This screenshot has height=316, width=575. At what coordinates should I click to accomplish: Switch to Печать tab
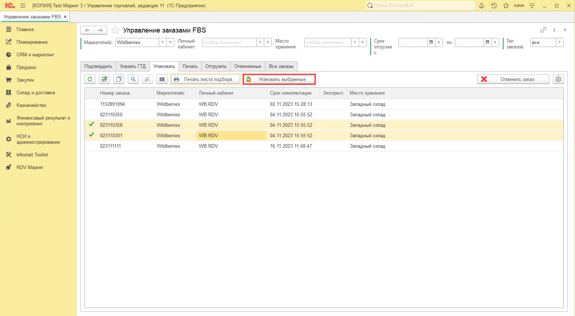click(190, 67)
